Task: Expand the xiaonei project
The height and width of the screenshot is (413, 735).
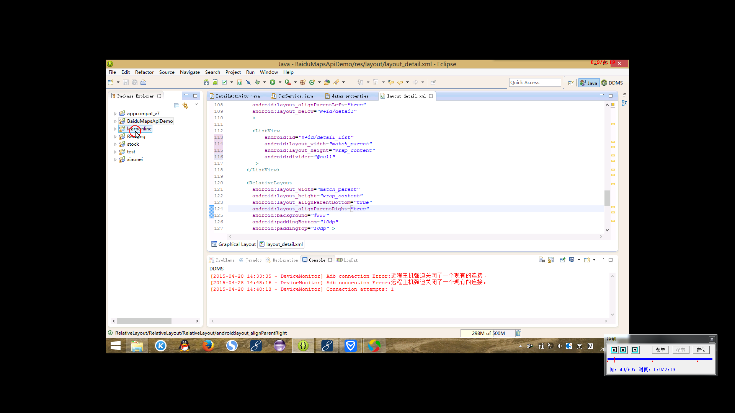Action: point(115,159)
